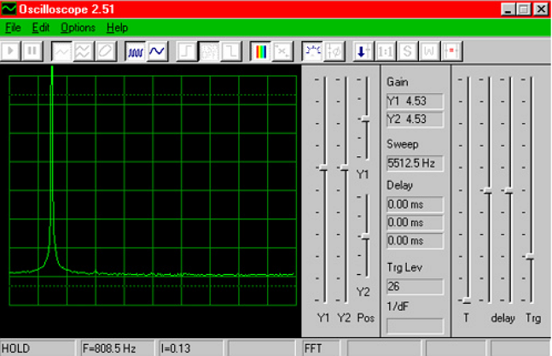Click the Y1 gain field showing 4.53
Screen dimensions: 552x356
[x=415, y=102]
